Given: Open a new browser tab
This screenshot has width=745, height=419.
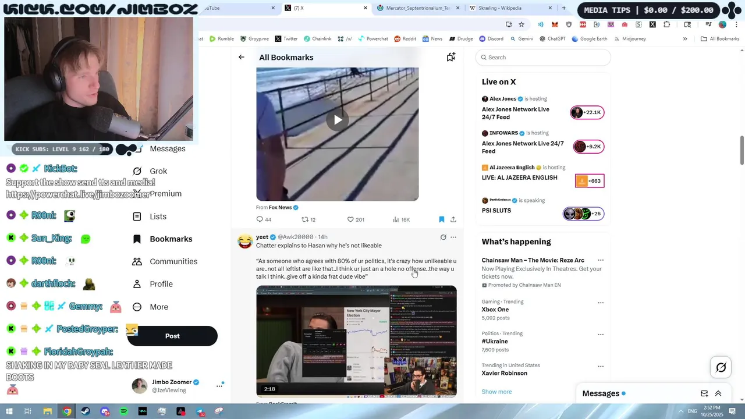Looking at the screenshot, I should [x=563, y=8].
